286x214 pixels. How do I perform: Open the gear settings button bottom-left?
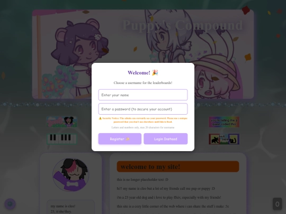(x=10, y=204)
